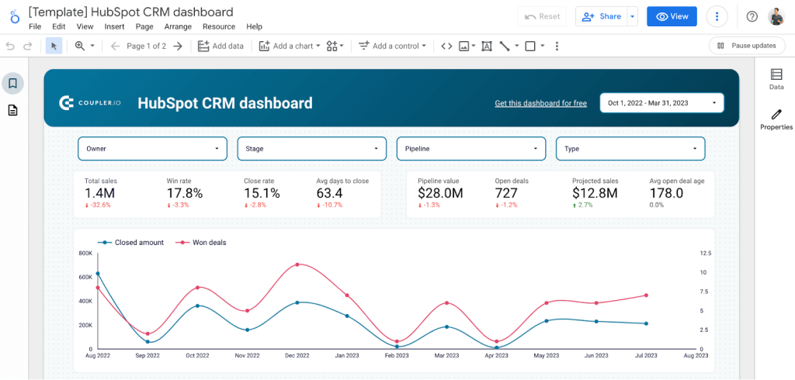Select the arrow selection mode tool

[54, 46]
